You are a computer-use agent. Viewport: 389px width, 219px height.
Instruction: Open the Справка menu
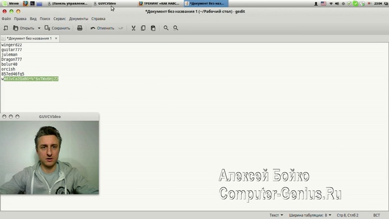tap(98, 19)
